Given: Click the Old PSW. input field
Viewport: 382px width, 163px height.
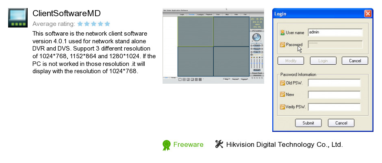Looking at the screenshot, I should coord(334,83).
